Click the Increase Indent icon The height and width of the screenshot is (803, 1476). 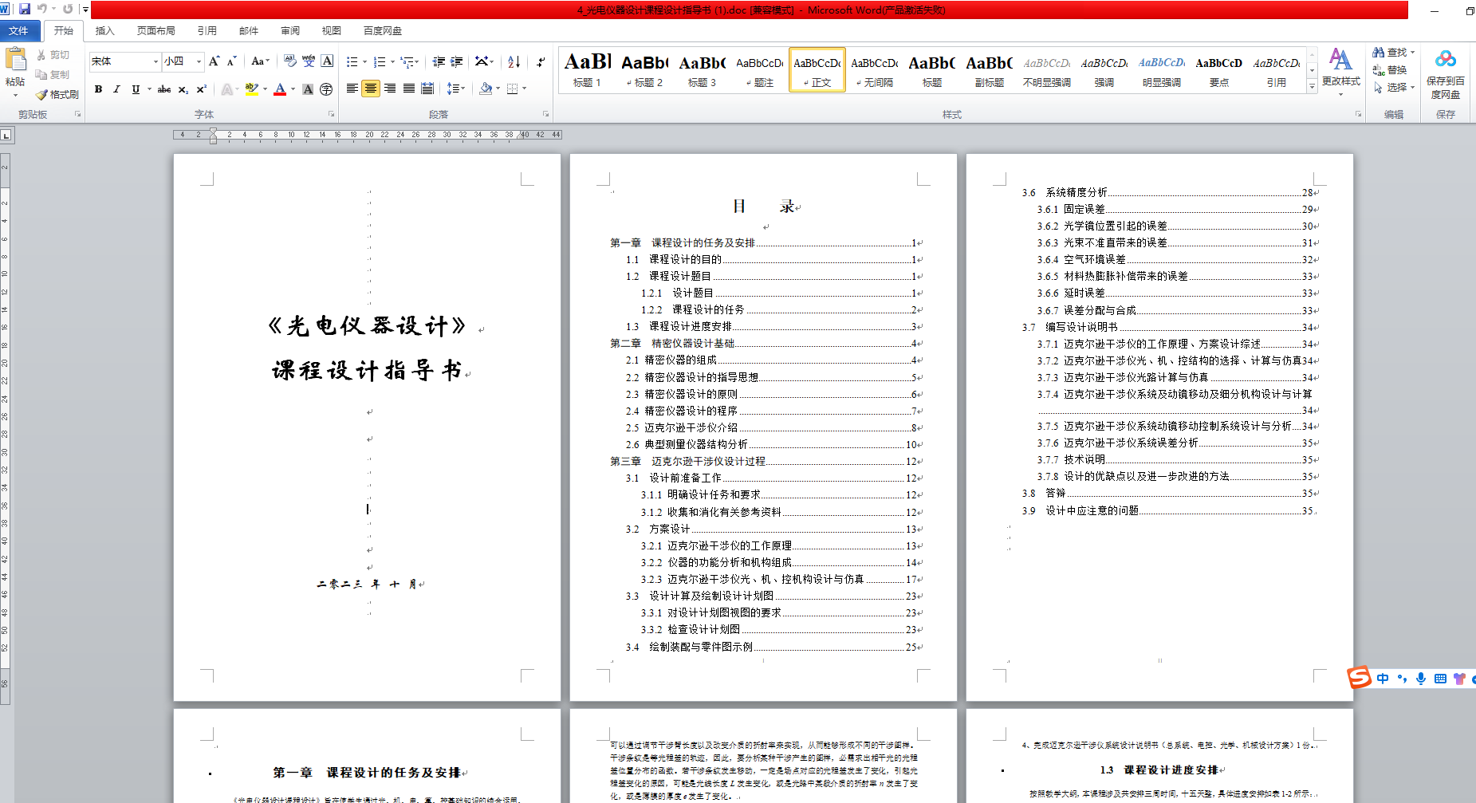pos(457,61)
